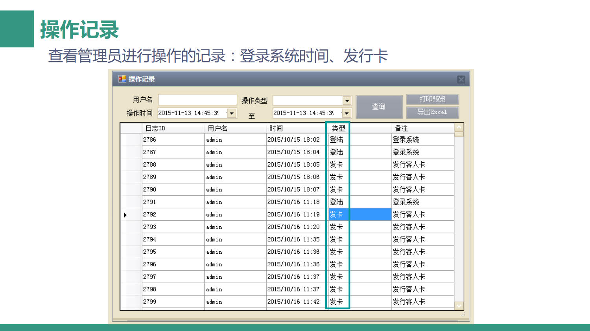Expand the end date picker arrow
The width and height of the screenshot is (590, 331).
point(347,113)
